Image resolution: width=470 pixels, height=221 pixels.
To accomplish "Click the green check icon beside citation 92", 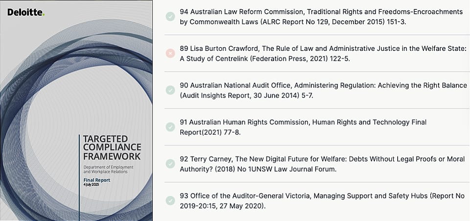I will coord(170,164).
